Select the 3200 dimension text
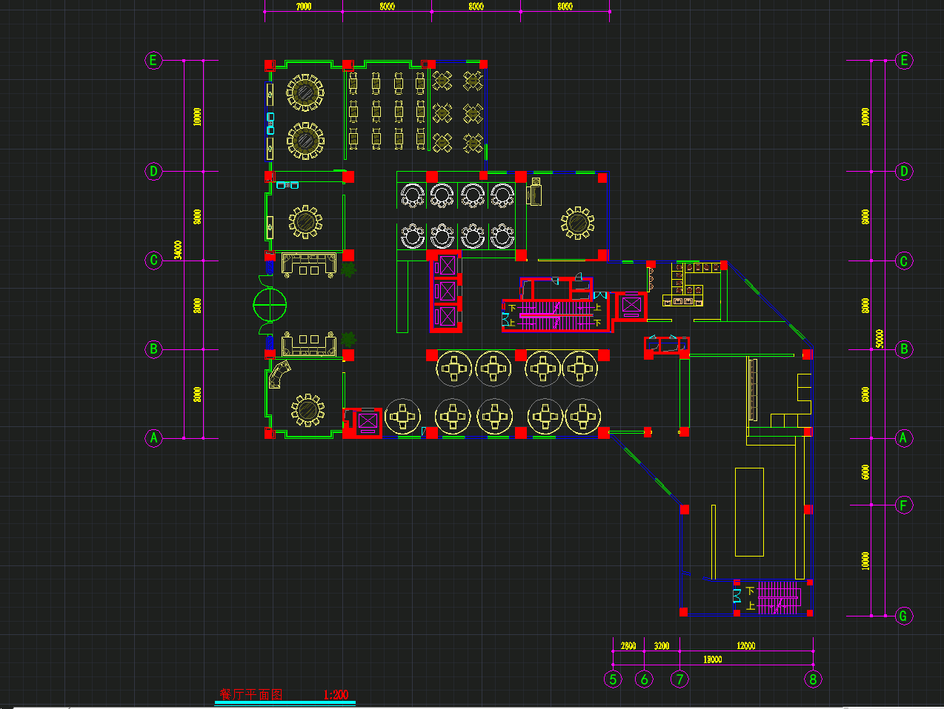This screenshot has width=944, height=709. click(662, 646)
